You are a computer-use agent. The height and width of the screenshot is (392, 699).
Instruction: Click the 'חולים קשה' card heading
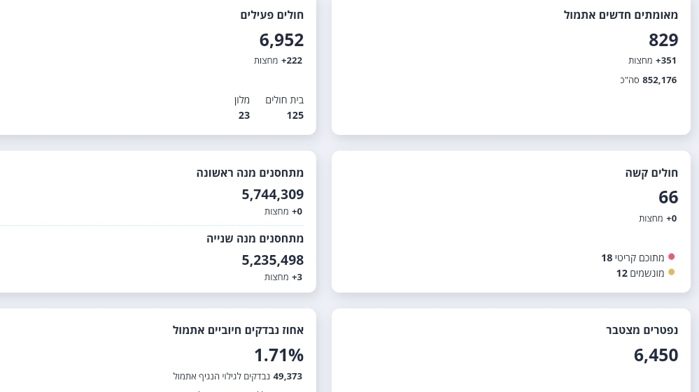tap(651, 173)
